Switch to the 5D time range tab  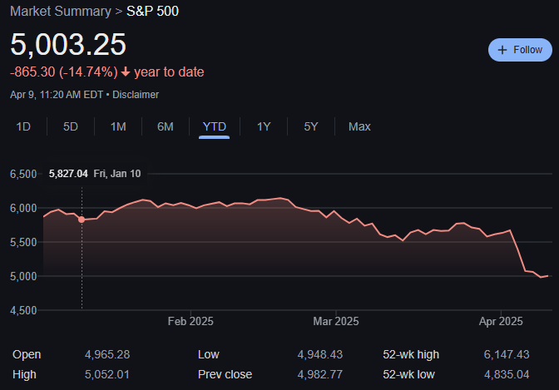pos(71,126)
